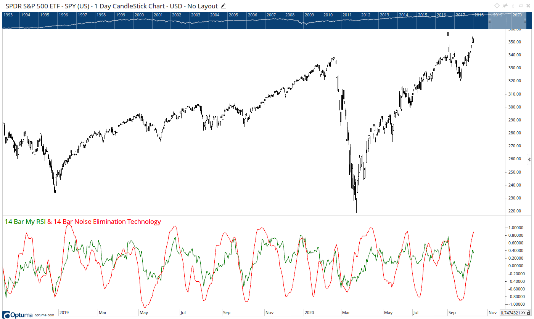Click the Nov label at the far right of the date axis
534x319 pixels.
[492, 313]
